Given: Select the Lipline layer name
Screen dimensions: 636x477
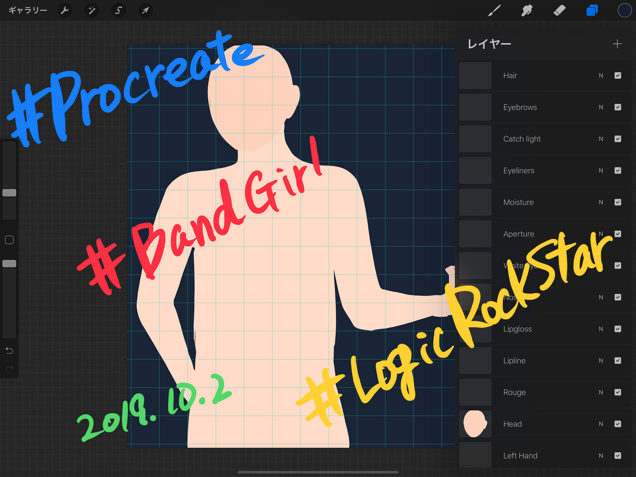Looking at the screenshot, I should click(514, 360).
